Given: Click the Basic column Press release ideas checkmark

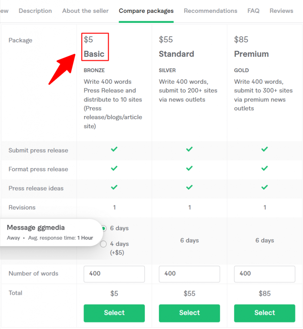Looking at the screenshot, I should pos(114,187).
